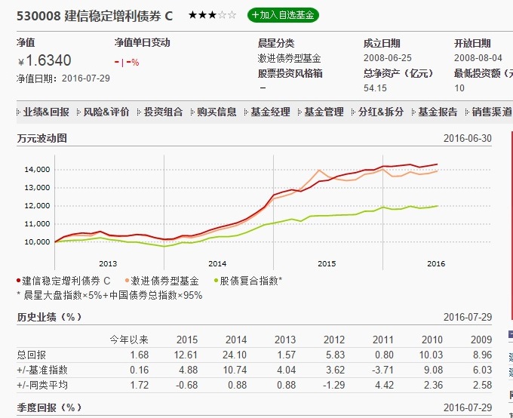Add fund via 加入自选基金 button
Viewport: 513px width, 418px height.
pyautogui.click(x=283, y=15)
